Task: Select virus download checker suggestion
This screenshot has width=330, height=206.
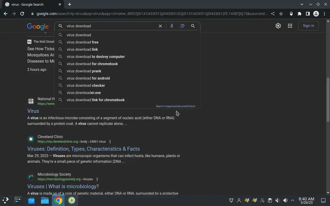Action: tap(127, 85)
